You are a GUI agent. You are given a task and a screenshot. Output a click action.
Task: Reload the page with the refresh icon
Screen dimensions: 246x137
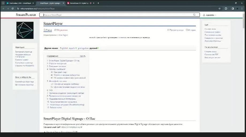click(13, 9)
